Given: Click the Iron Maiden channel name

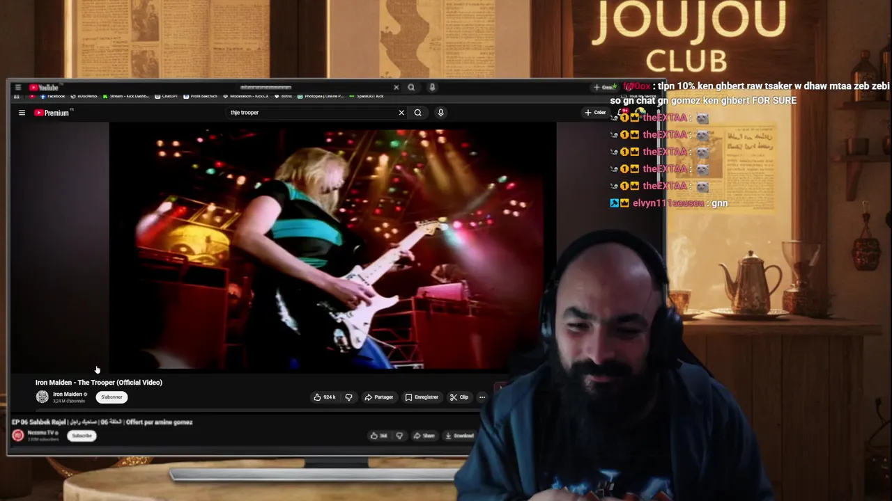Looking at the screenshot, I should point(68,395).
